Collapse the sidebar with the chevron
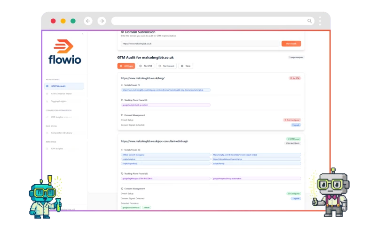Image resolution: width=376 pixels, height=225 pixels. click(83, 34)
